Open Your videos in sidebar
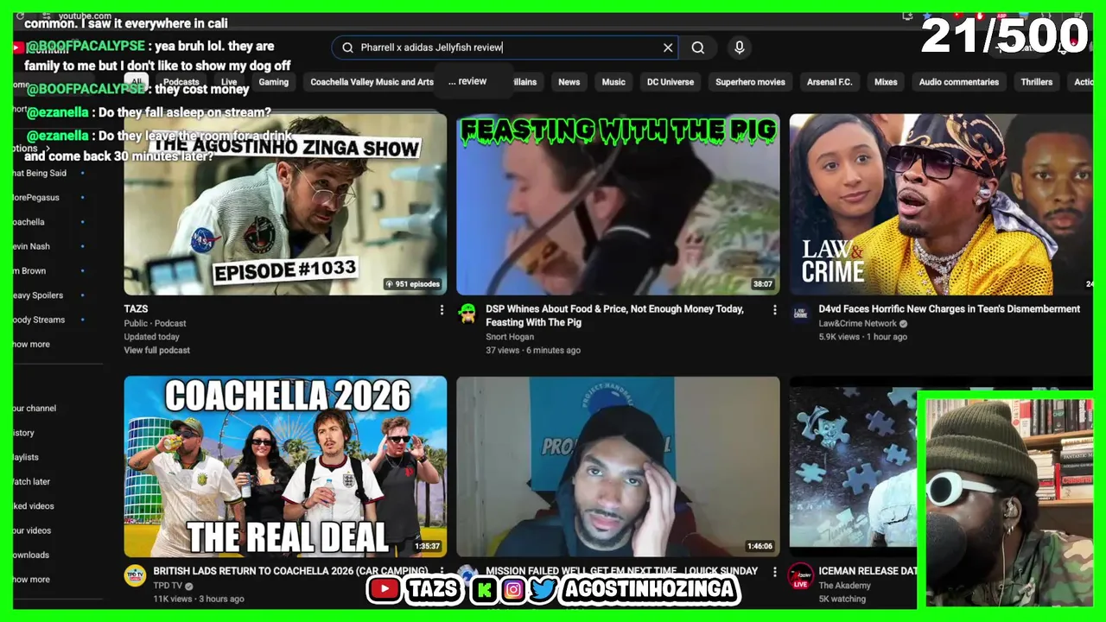Screen dimensions: 1106x622 (32, 530)
